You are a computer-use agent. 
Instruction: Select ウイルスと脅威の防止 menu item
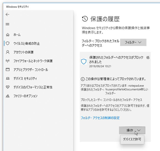click(x=27, y=43)
